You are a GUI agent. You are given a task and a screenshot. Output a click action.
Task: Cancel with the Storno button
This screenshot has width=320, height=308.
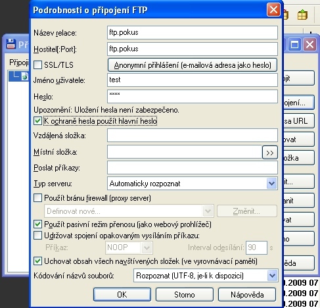[185, 295]
